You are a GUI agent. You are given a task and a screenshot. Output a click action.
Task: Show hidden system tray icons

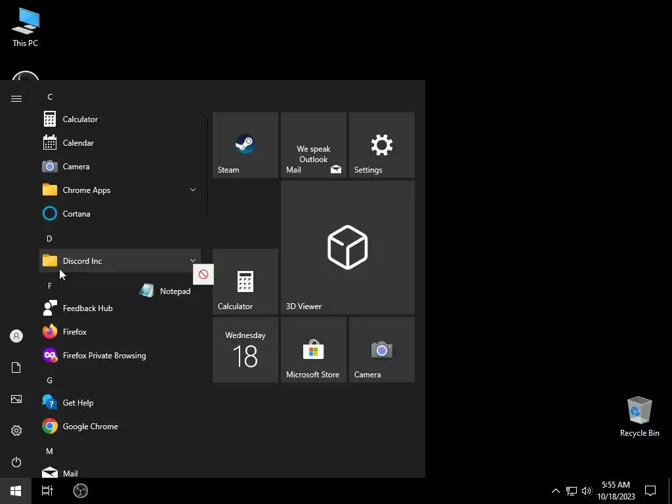pyautogui.click(x=555, y=491)
